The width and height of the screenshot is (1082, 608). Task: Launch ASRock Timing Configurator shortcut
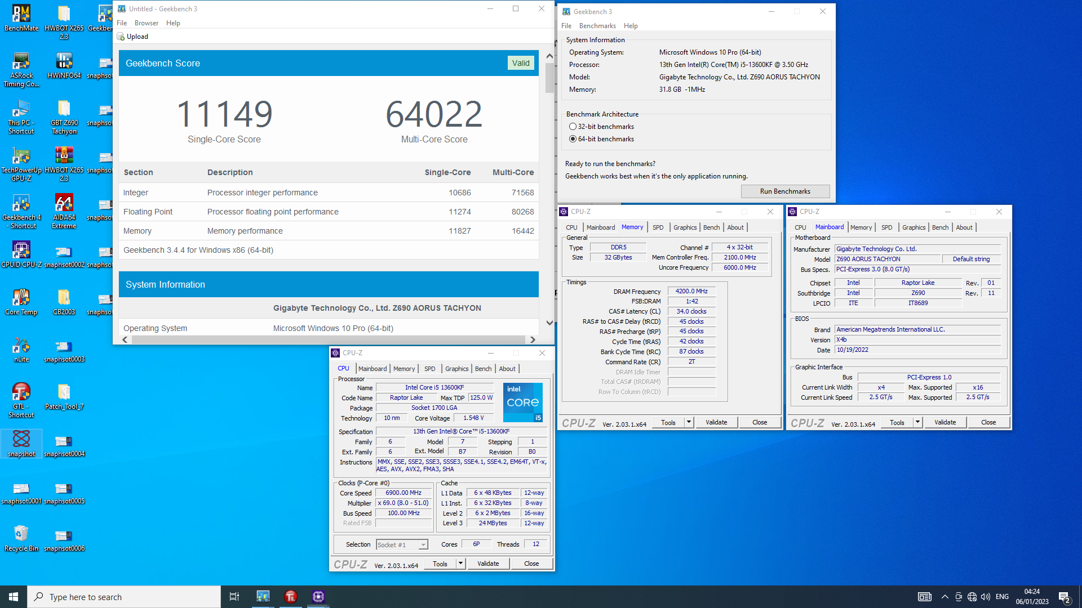click(x=21, y=70)
